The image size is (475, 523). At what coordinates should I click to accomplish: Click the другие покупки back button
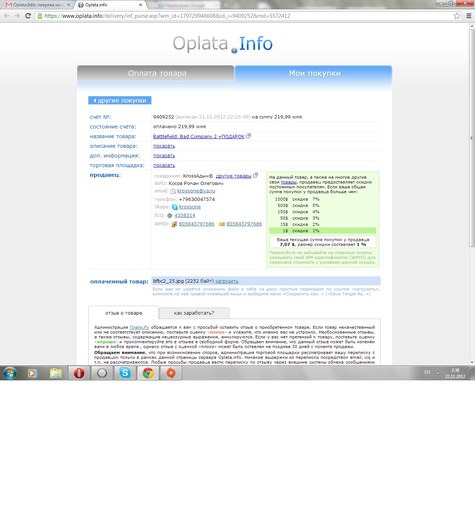tap(120, 100)
